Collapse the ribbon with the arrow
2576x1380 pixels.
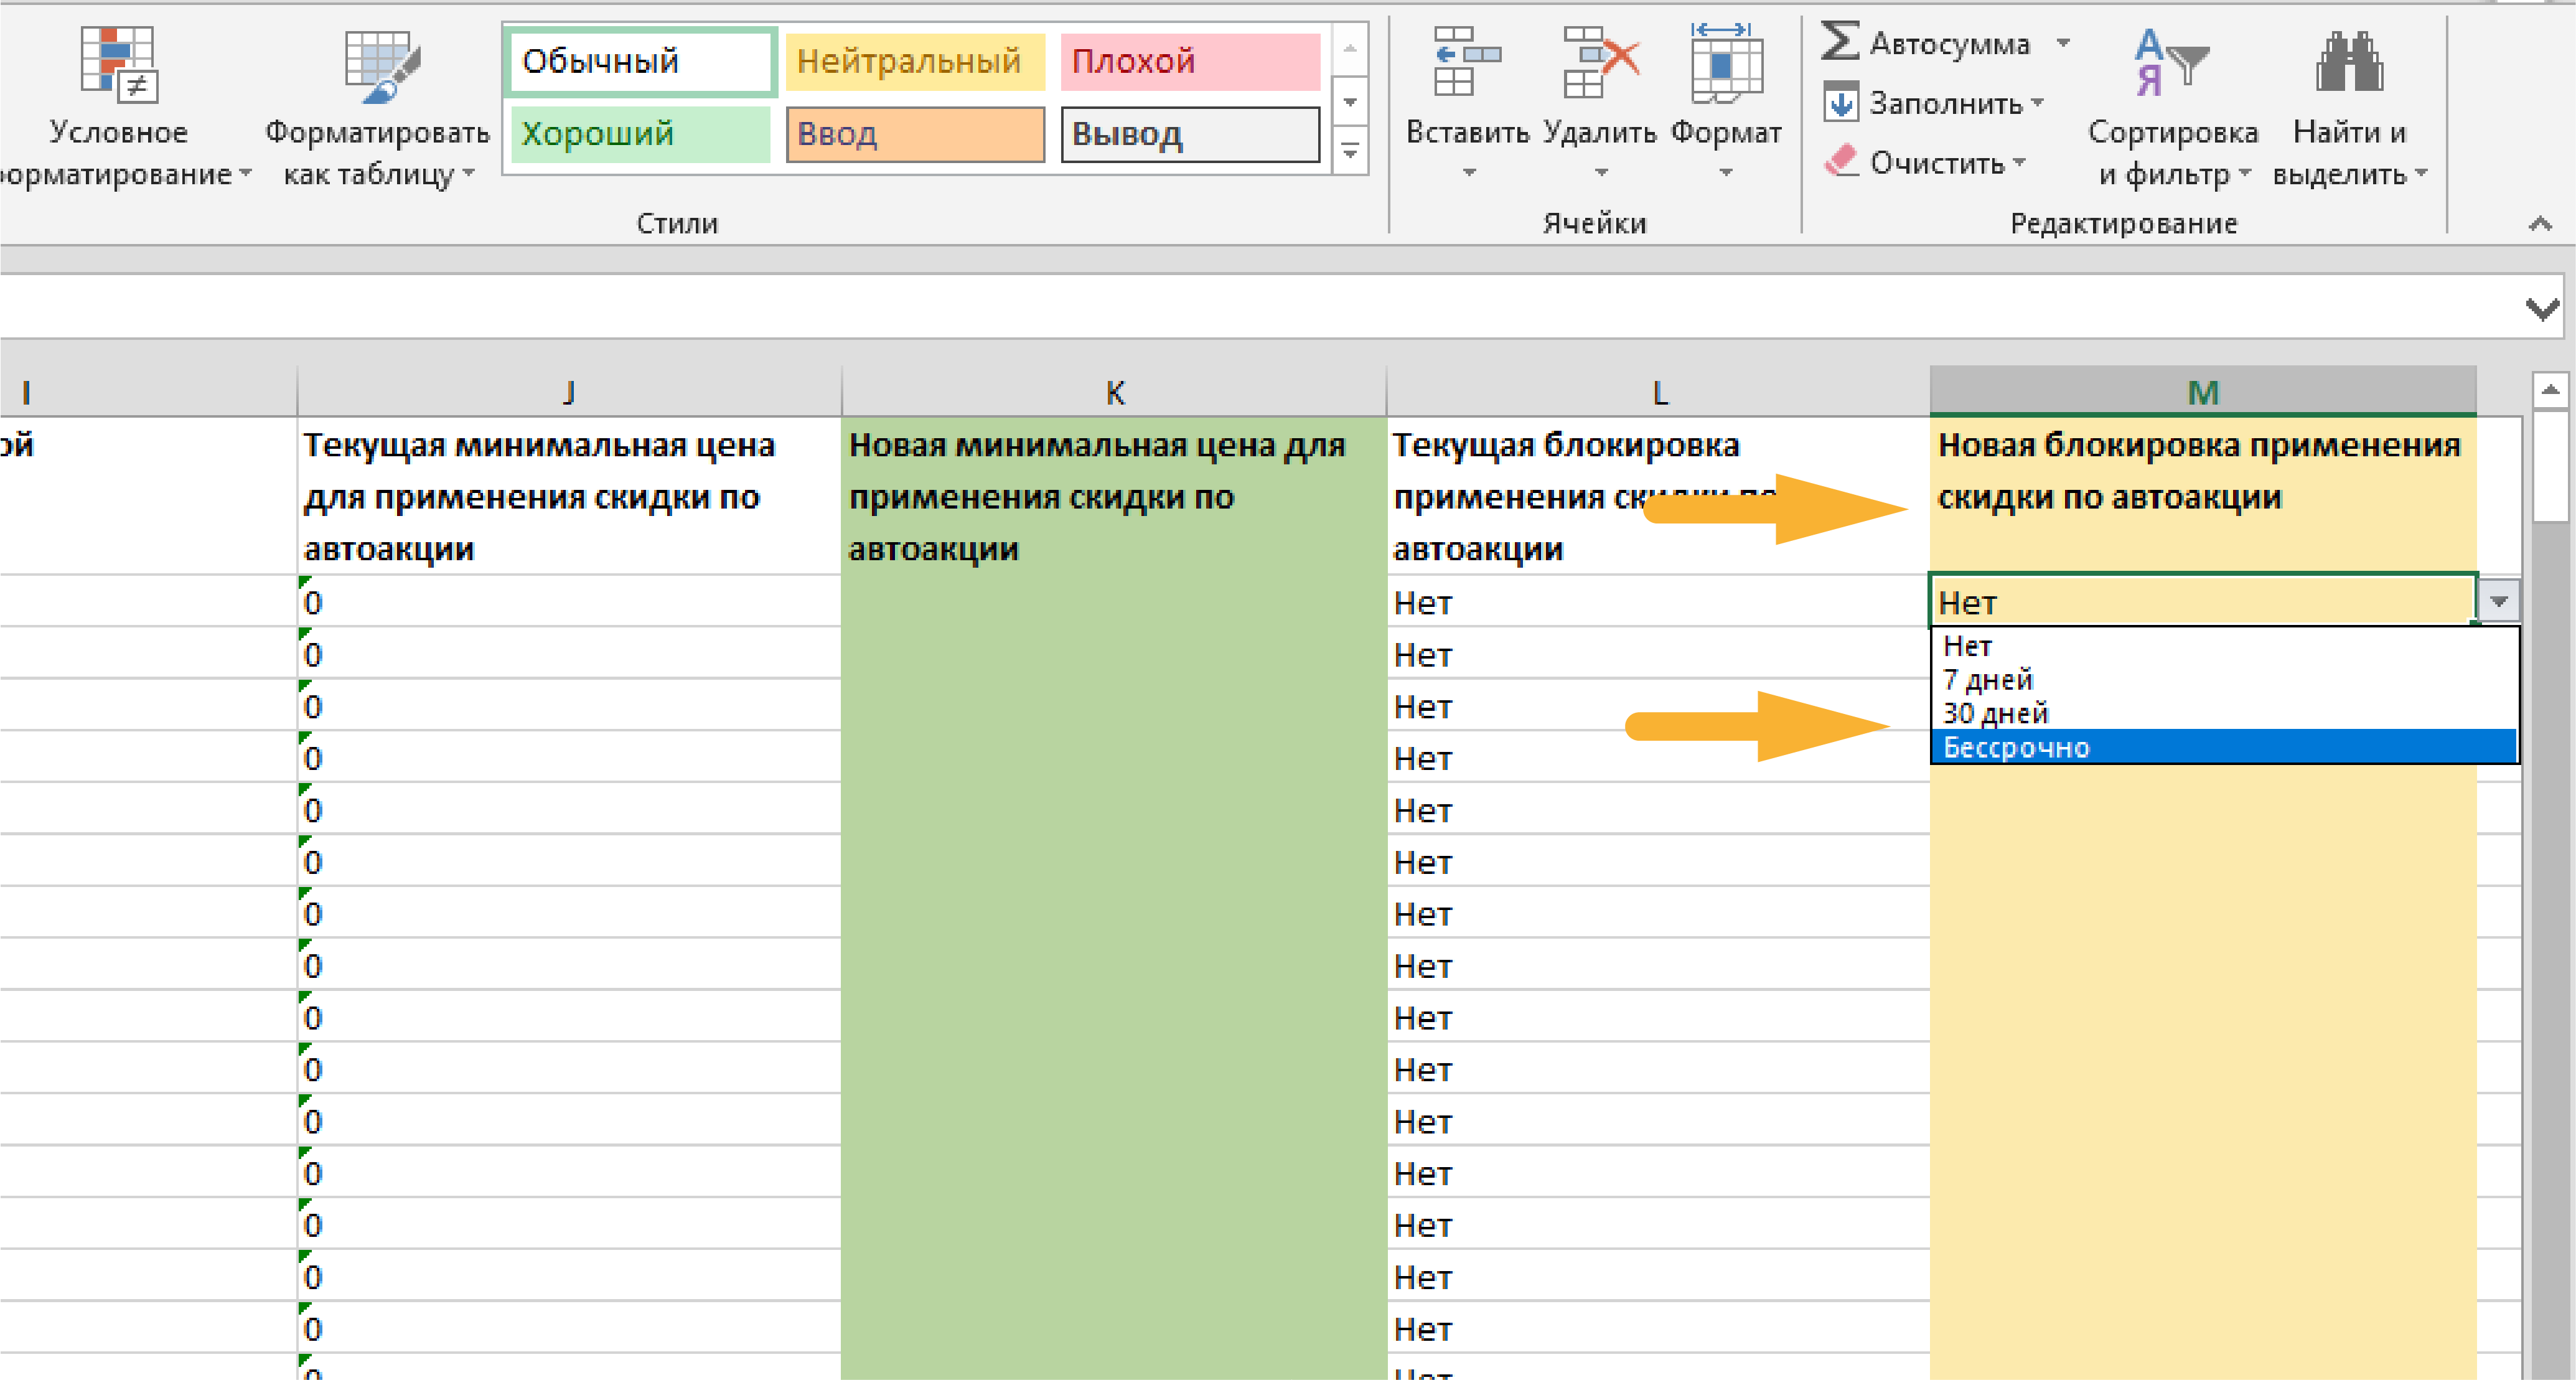[x=2540, y=223]
